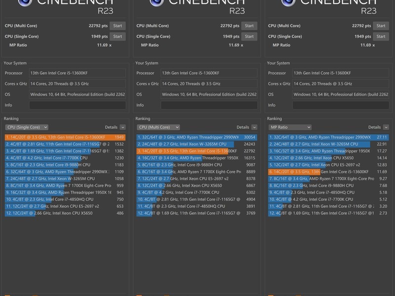
Task: Select Core i7-7700K row scoring 1230
Action: pyautogui.click(x=65, y=158)
